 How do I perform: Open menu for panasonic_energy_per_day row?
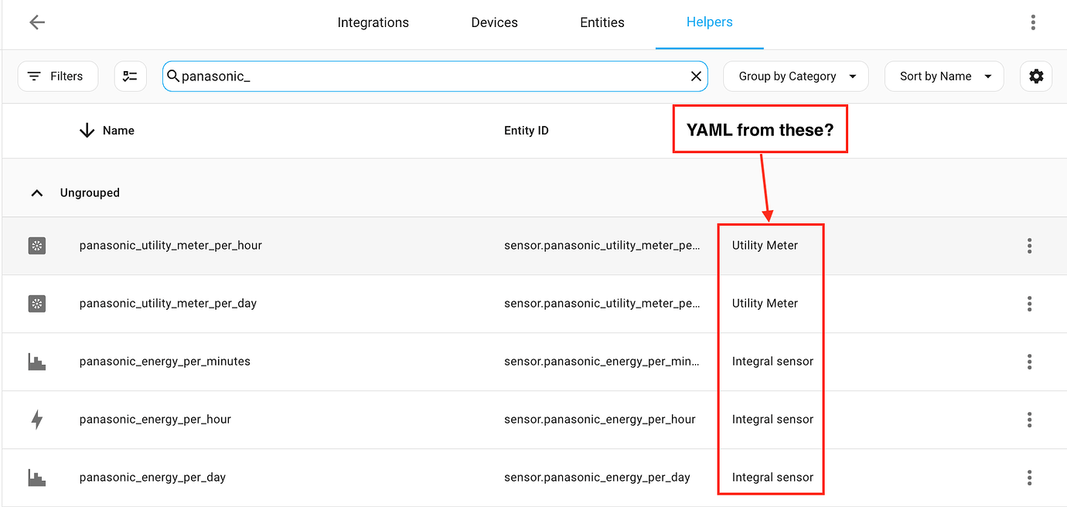coord(1029,478)
